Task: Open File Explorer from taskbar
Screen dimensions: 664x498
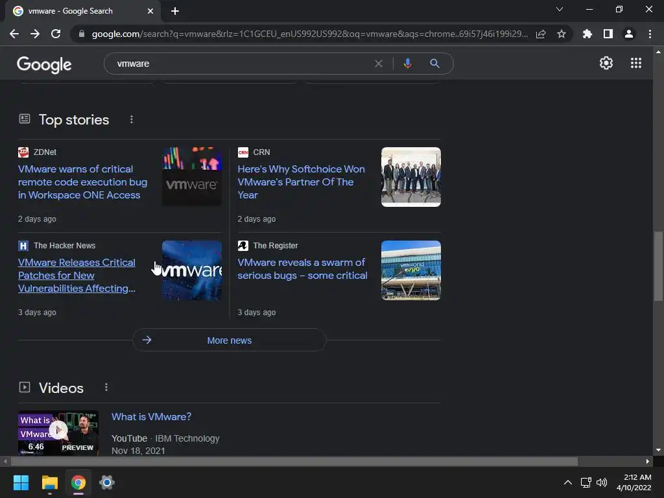Action: point(49,482)
